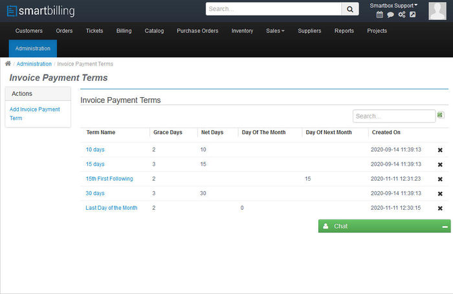Click created date 2020-11-11 12:30:15
Viewport: 453px width, 294px height.
pos(396,208)
